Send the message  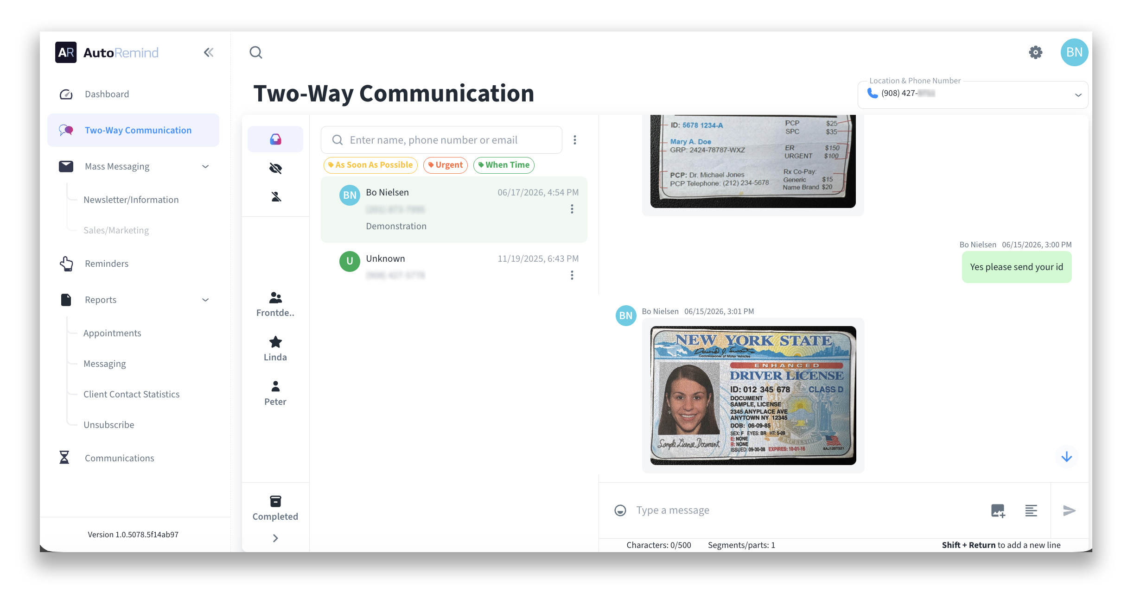1069,510
